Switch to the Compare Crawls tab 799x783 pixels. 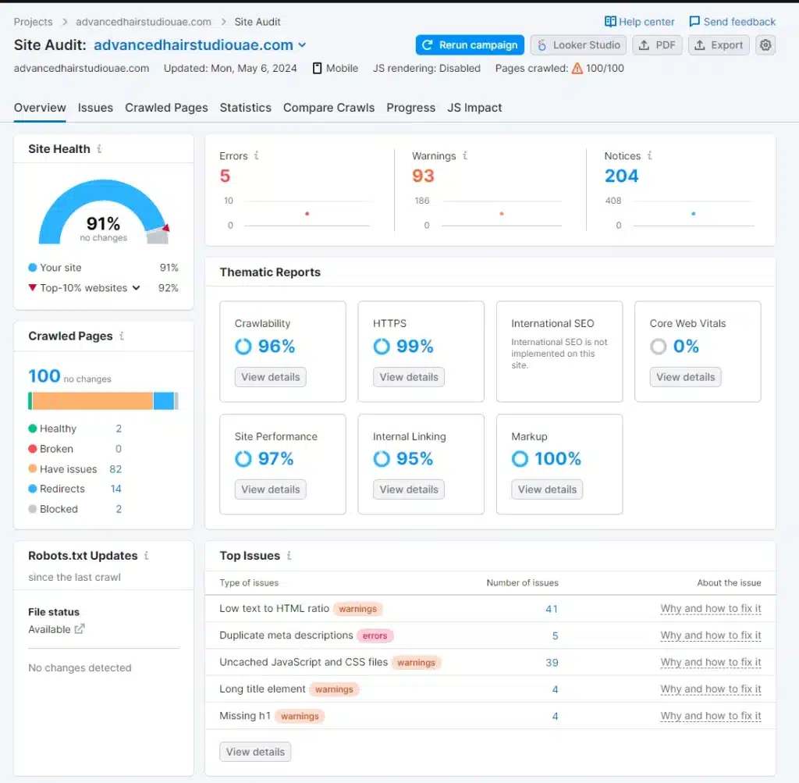coord(328,108)
